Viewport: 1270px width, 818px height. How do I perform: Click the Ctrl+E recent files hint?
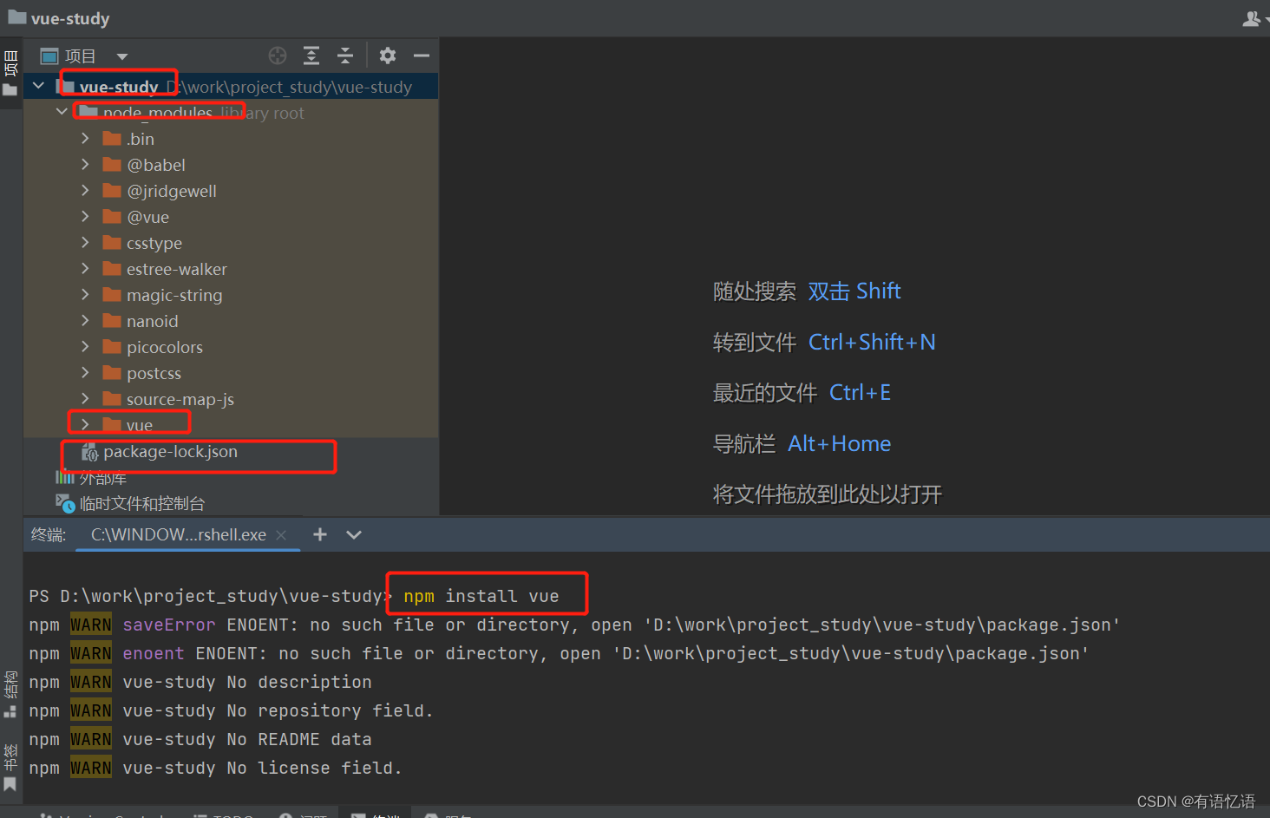coord(860,393)
